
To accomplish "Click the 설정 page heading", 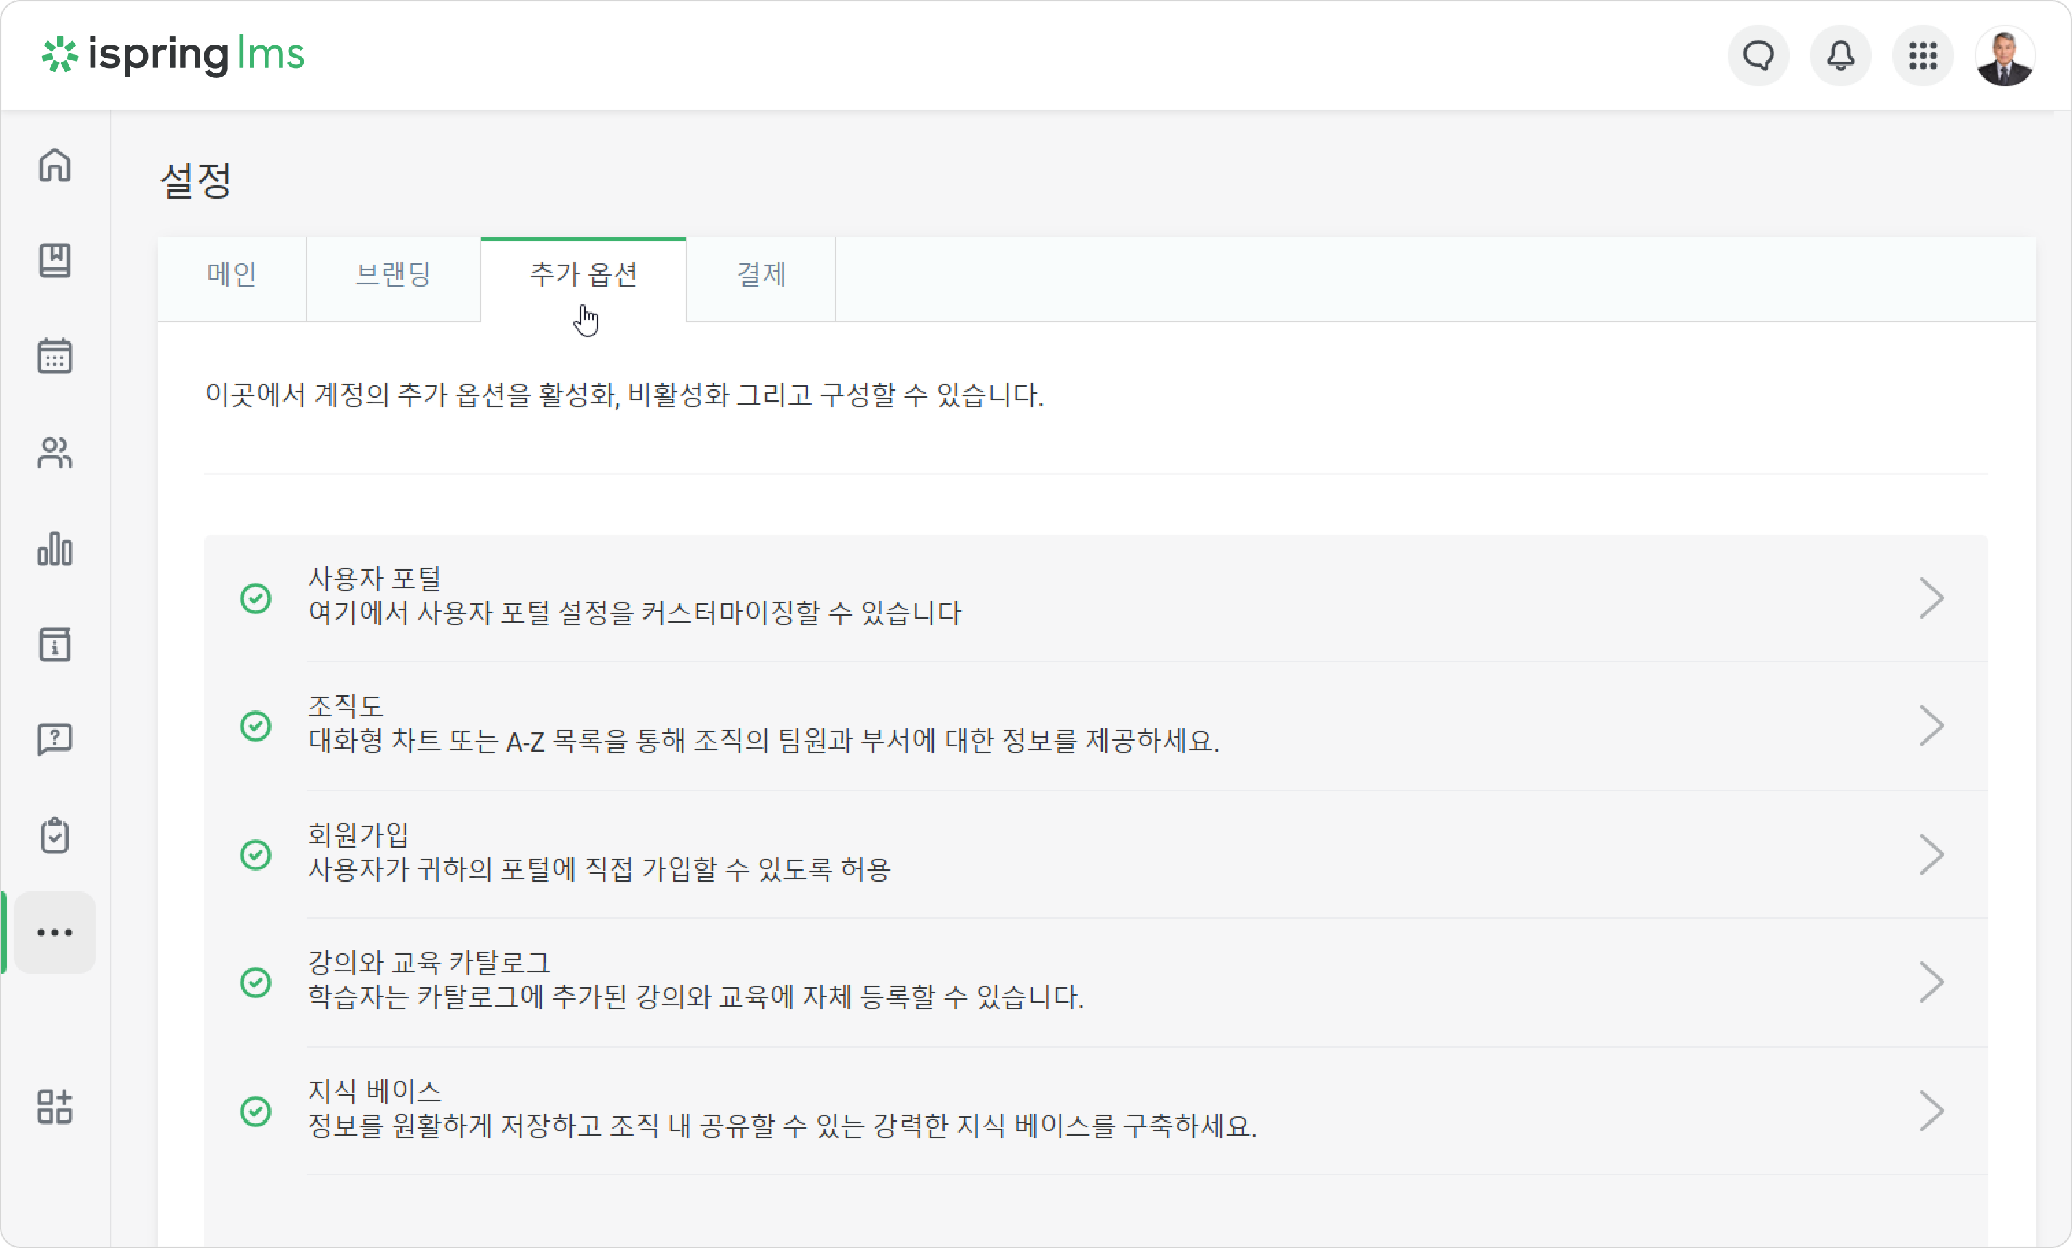I will point(196,180).
